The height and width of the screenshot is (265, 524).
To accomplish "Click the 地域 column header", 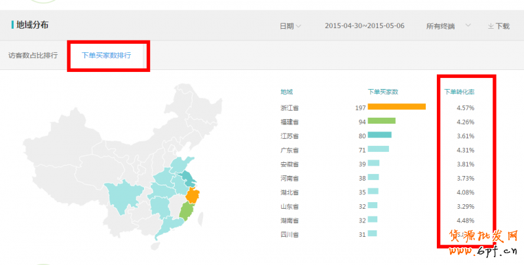I will point(287,92).
